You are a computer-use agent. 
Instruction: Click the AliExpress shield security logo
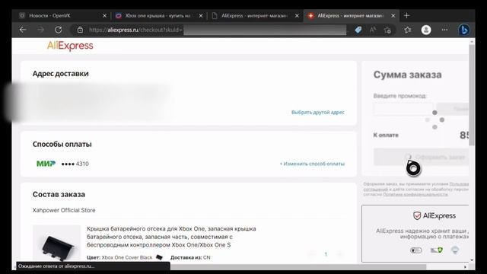click(434, 215)
